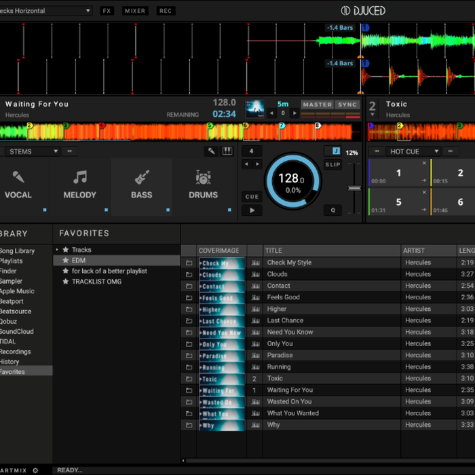This screenshot has height=475, width=475.
Task: Select the EDM favorites playlist
Action: coord(117,260)
